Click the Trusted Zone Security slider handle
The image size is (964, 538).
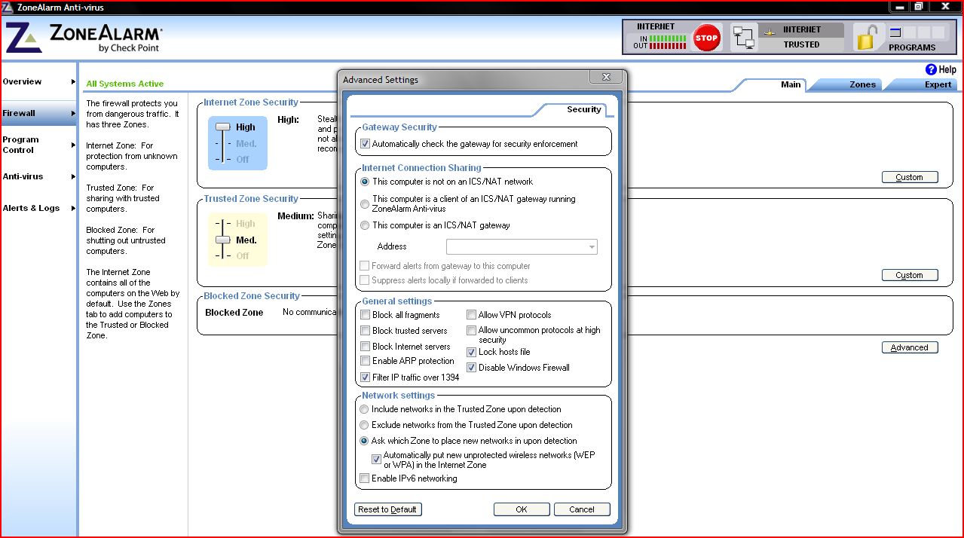[222, 240]
